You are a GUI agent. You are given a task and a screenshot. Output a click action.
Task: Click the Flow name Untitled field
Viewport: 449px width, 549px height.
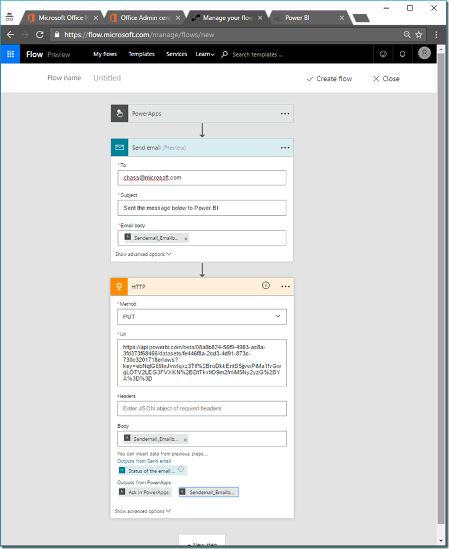point(107,78)
